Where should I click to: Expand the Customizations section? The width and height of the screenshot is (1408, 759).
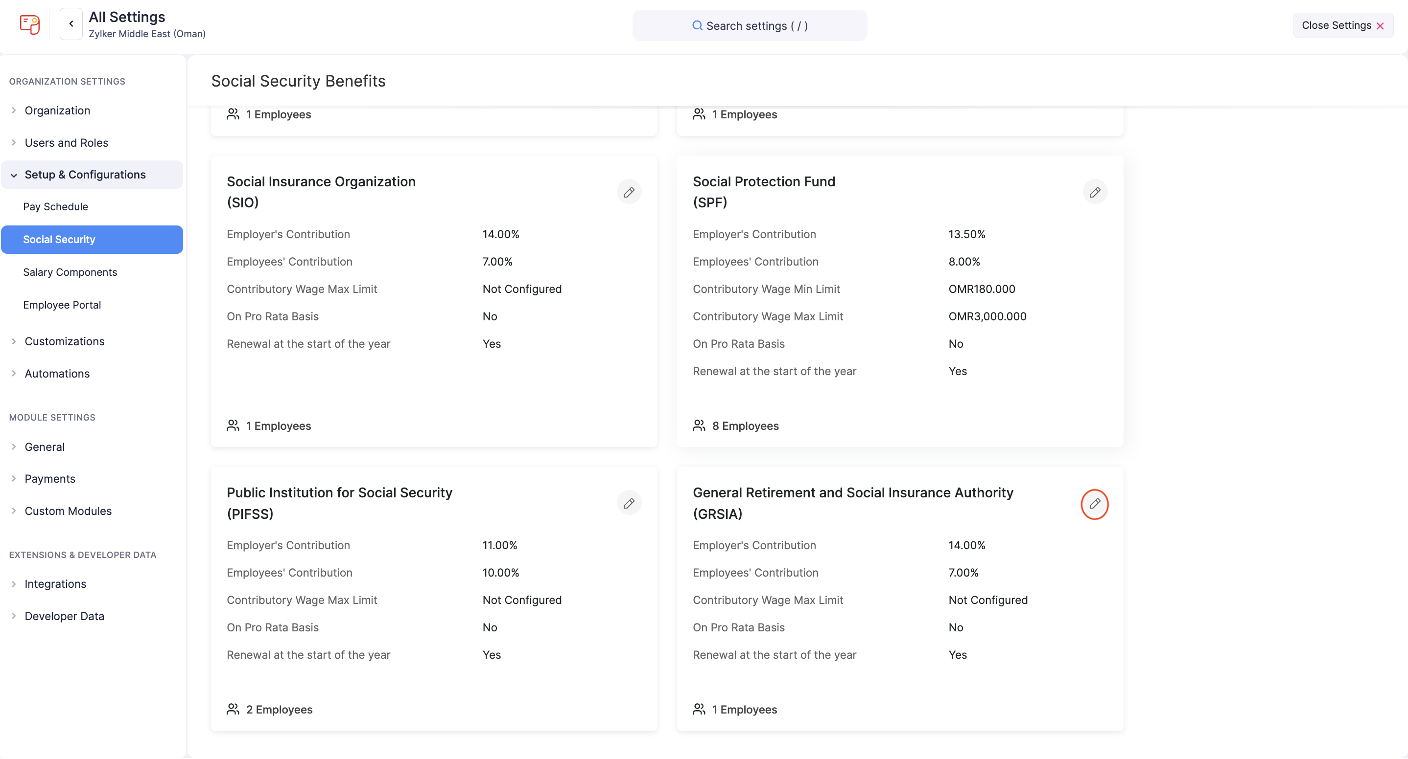64,341
